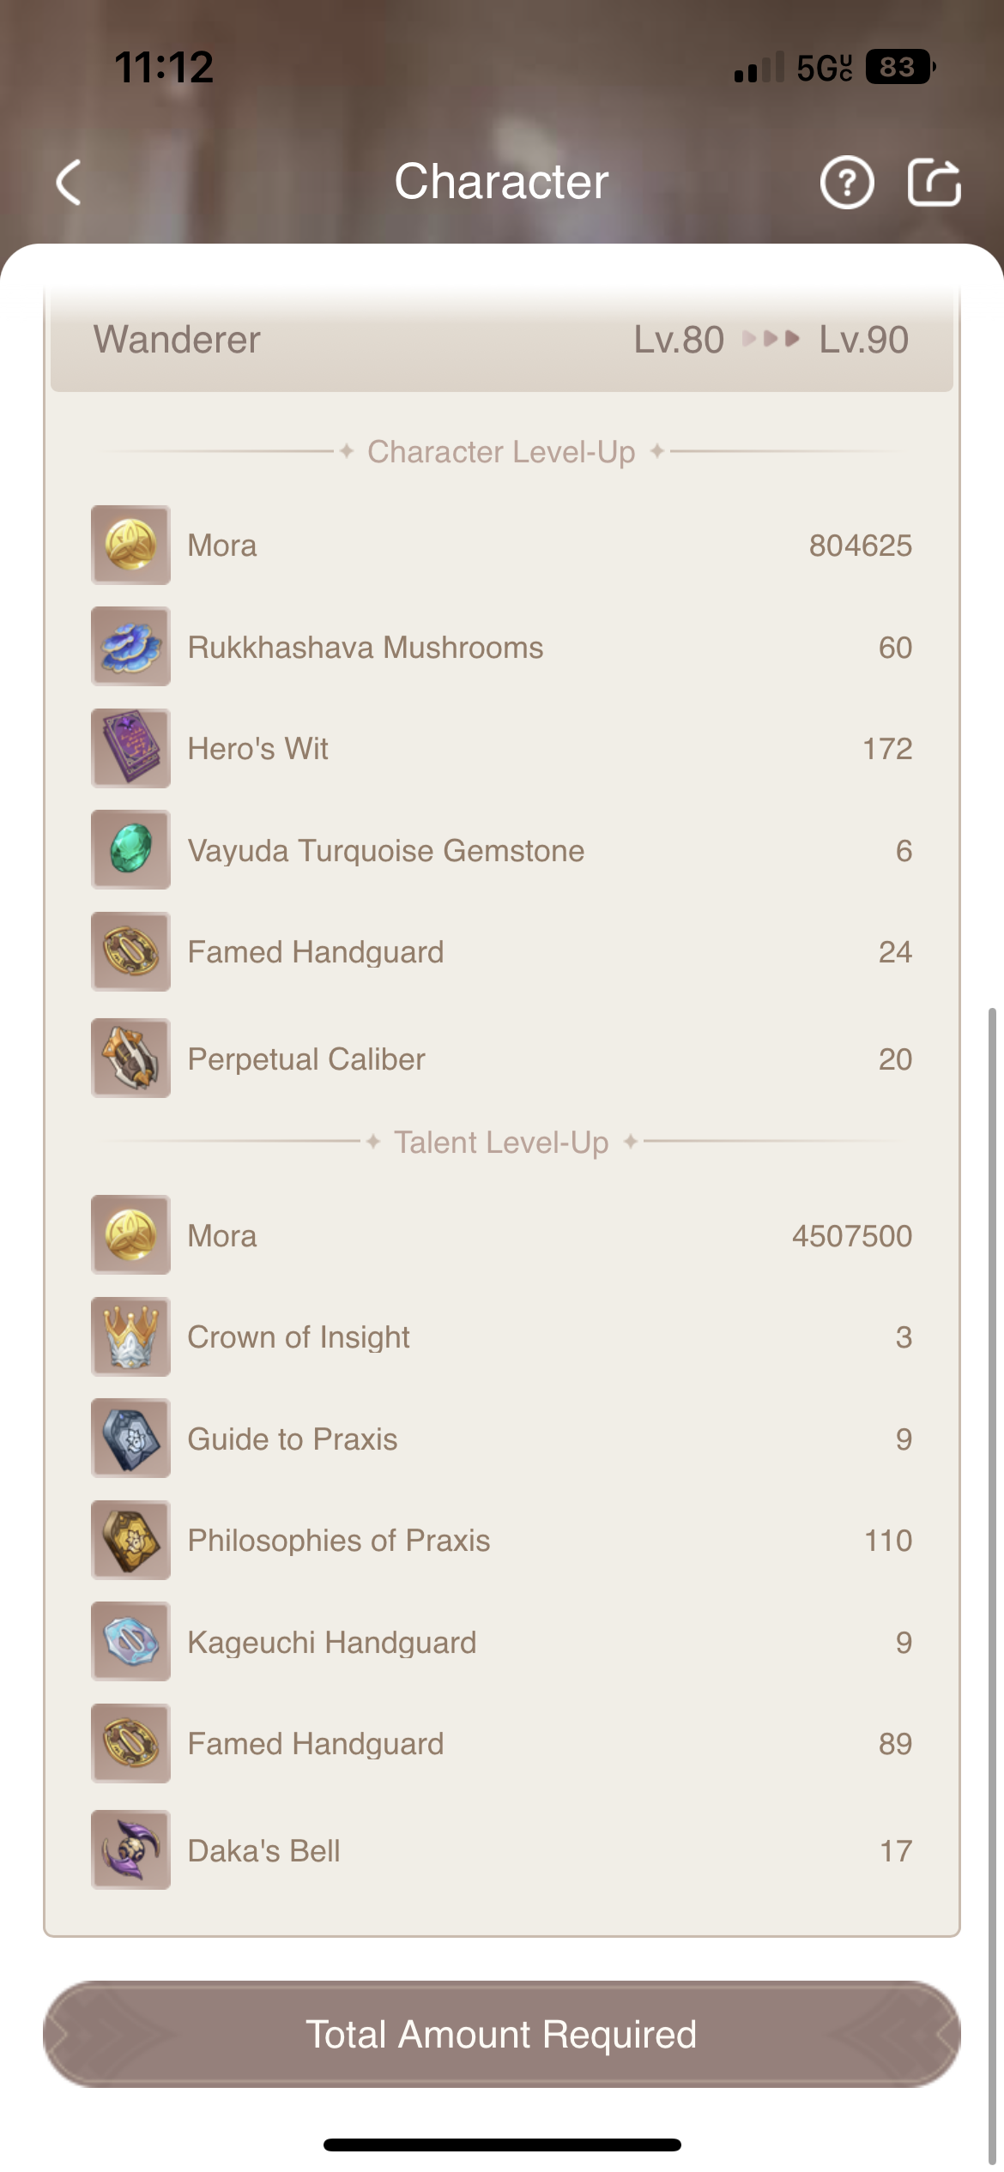
Task: Tap the Vayuda Turquoise Gemstone icon
Action: point(130,850)
